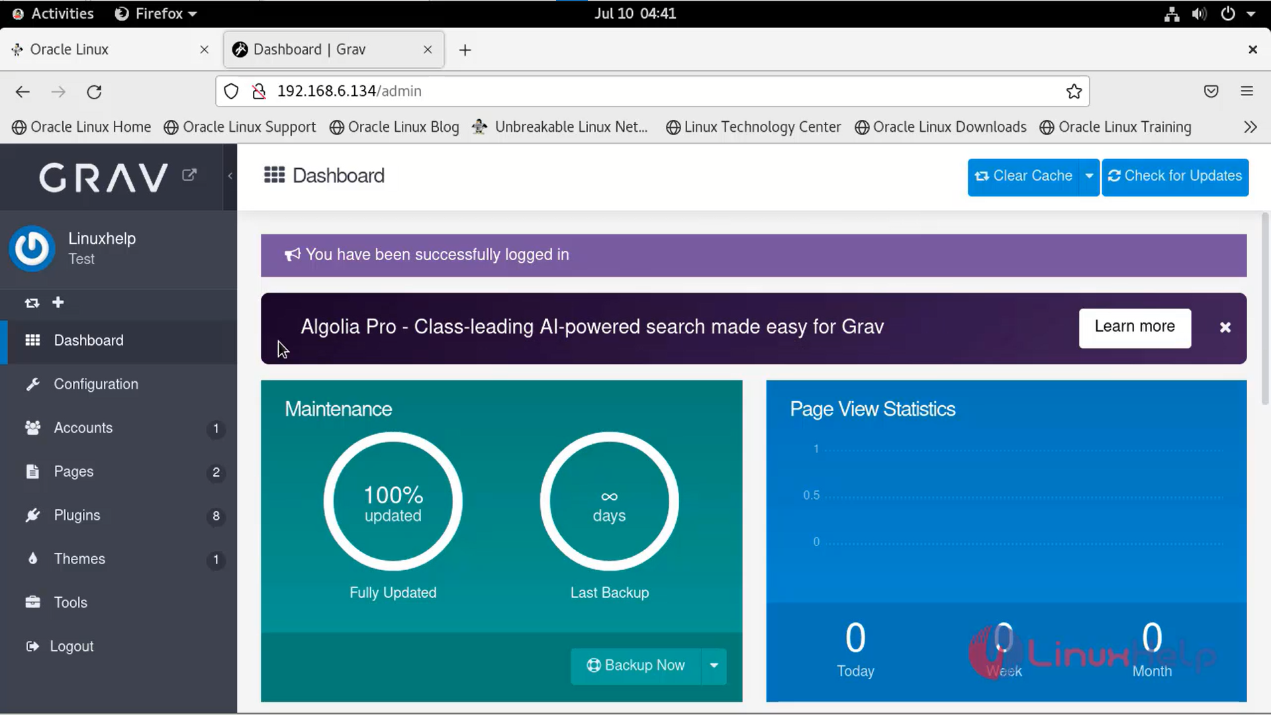
Task: Open the system power menu arrow
Action: (1251, 13)
